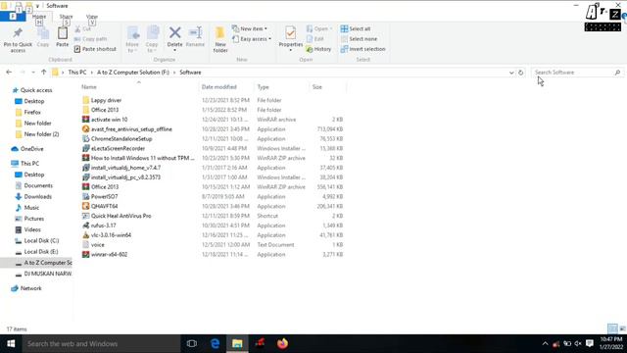The height and width of the screenshot is (353, 627).
Task: Launch Edge from the taskbar
Action: coord(215,343)
